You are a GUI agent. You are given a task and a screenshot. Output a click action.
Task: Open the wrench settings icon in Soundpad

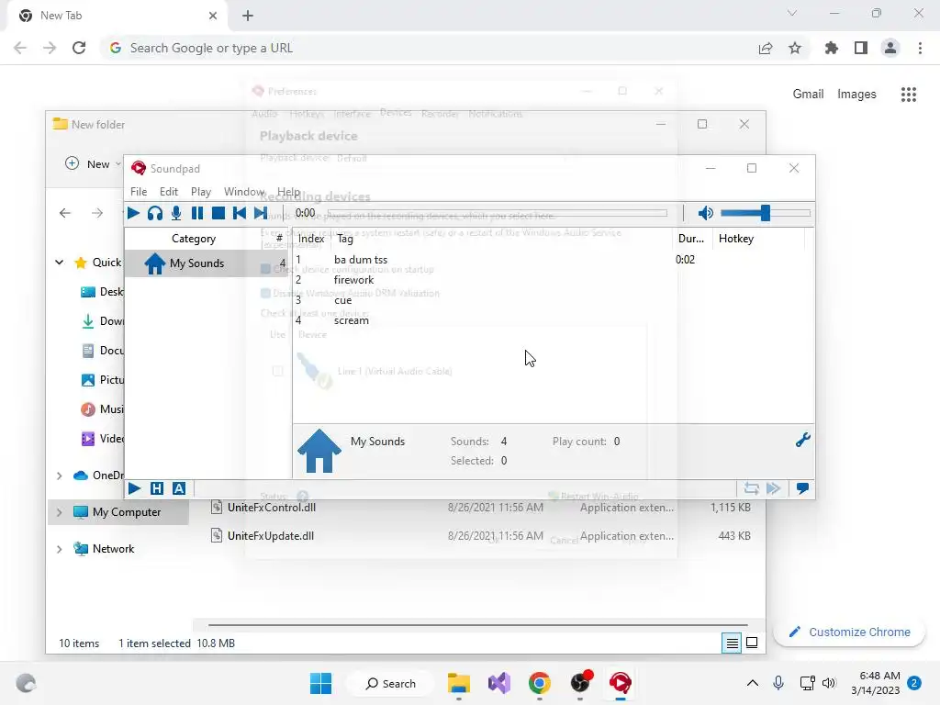click(x=802, y=440)
